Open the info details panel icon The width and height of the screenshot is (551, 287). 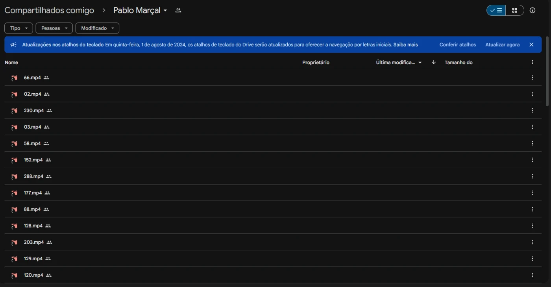click(533, 11)
